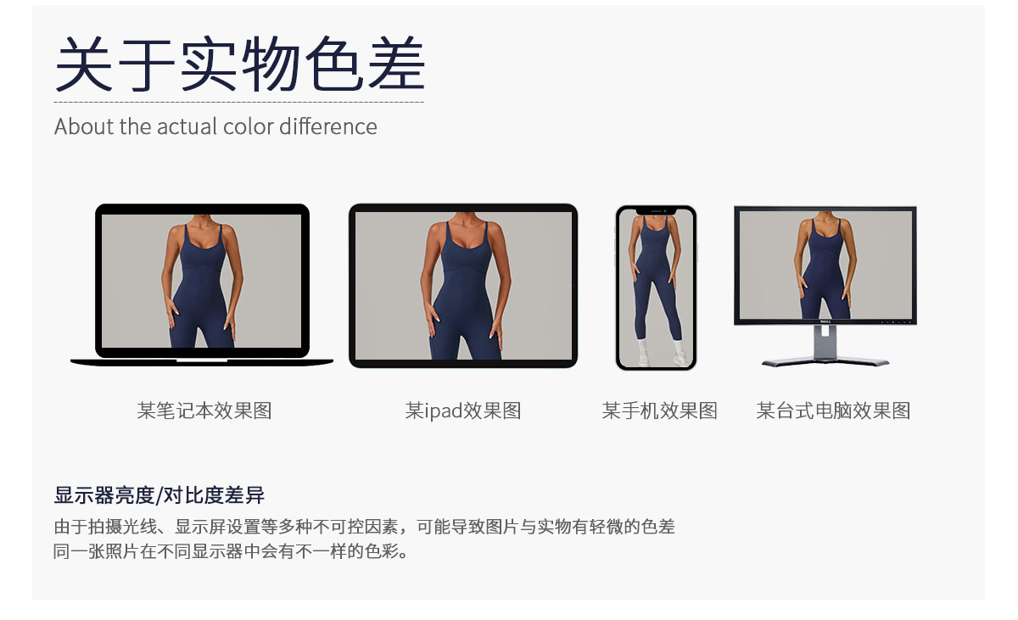Select the 某ipad效果图 caption
The height and width of the screenshot is (620, 1018).
click(463, 411)
